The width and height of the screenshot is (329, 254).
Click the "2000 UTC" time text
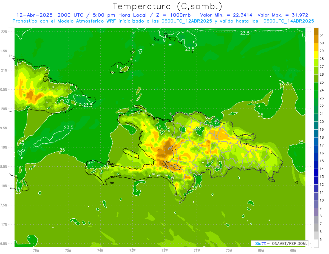click(x=71, y=15)
